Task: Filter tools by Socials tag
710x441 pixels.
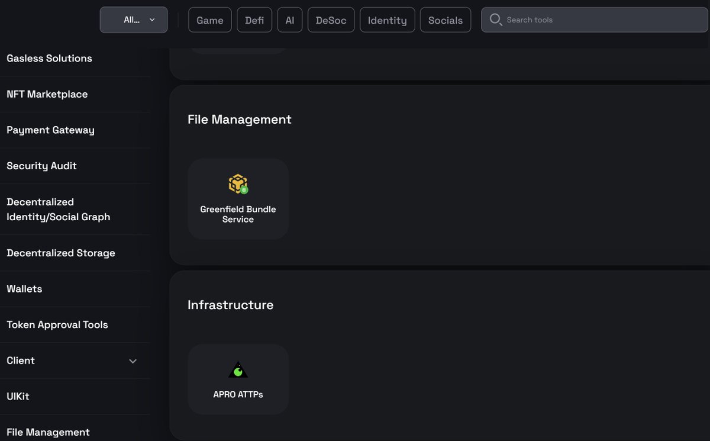Action: pyautogui.click(x=446, y=20)
